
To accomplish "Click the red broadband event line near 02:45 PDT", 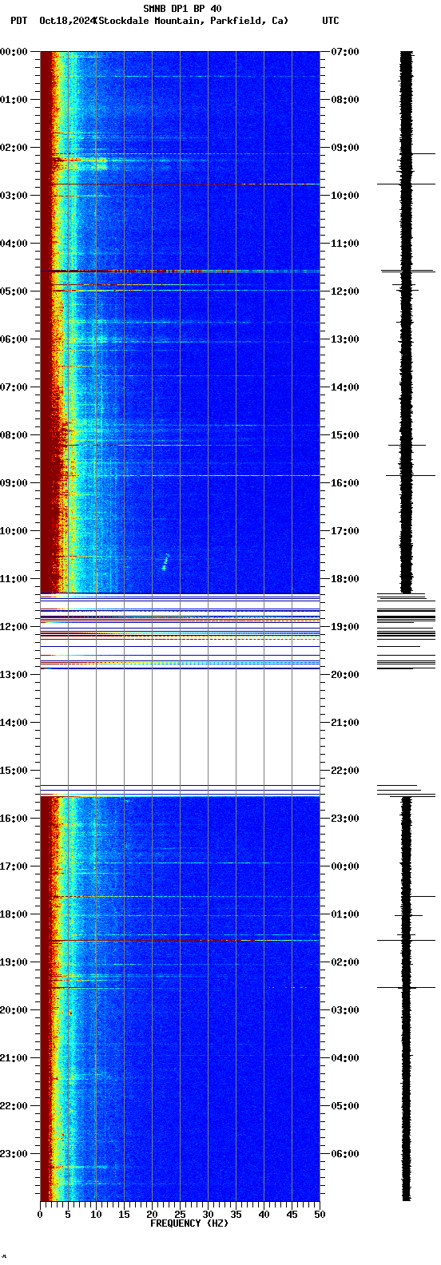I will point(180,184).
